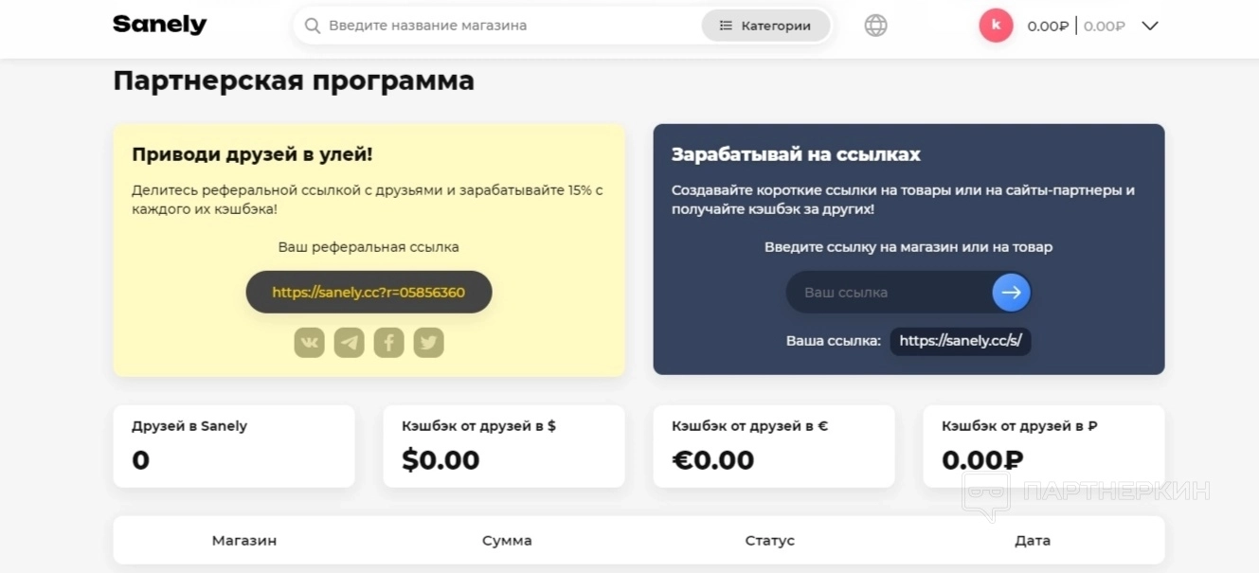
Task: Click the "Друзей в Sanely" stats card
Action: coord(234,446)
